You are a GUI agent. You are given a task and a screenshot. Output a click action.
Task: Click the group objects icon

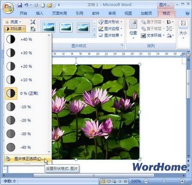coord(170,29)
